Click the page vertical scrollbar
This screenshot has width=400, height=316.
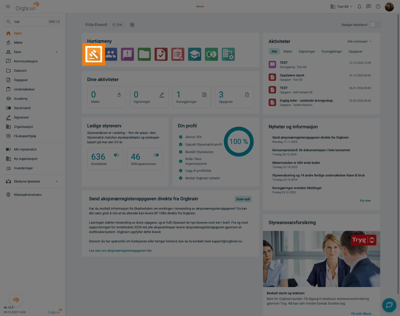coord(398,154)
